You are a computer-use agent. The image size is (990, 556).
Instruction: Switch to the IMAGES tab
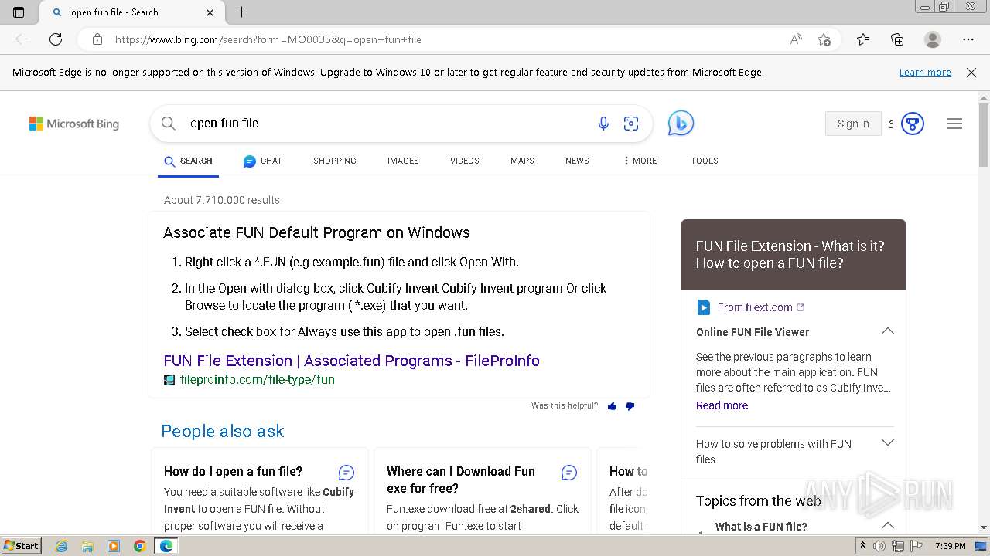pos(403,161)
